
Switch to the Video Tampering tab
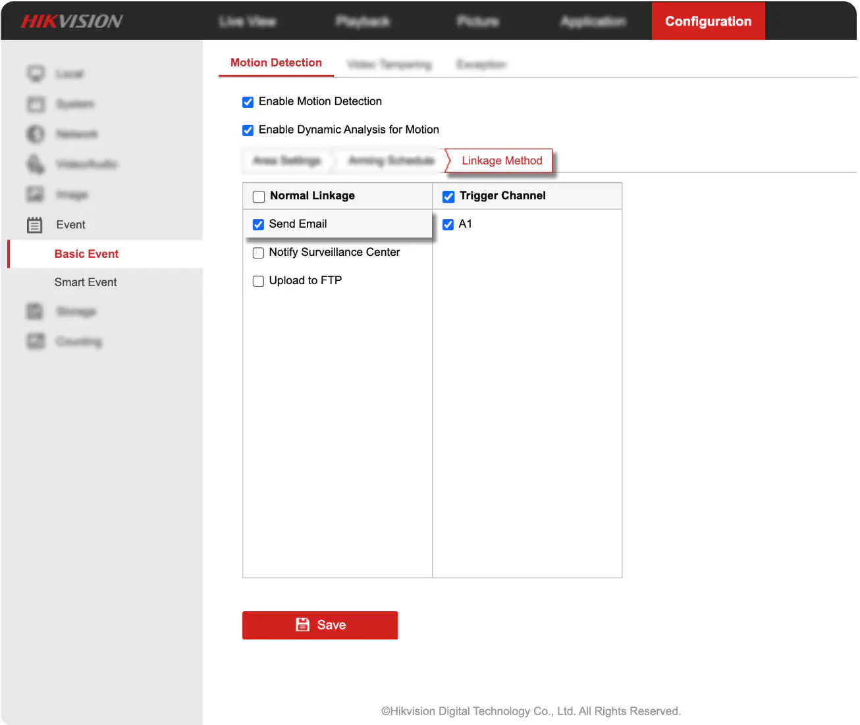click(x=389, y=64)
